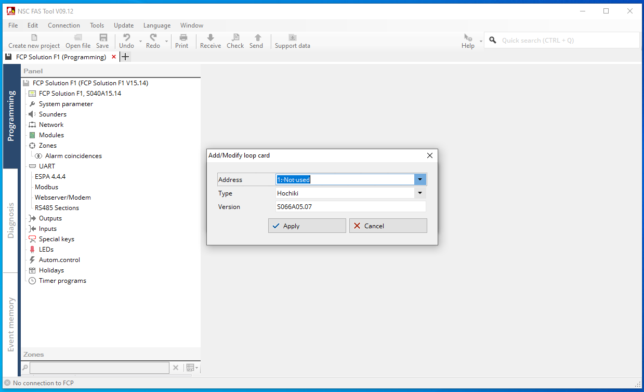
Task: Click the Create new project icon
Action: click(34, 37)
